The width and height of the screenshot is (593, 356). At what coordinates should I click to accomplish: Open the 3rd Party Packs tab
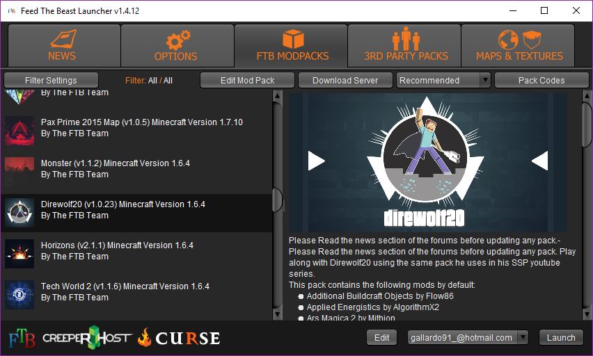pos(404,45)
